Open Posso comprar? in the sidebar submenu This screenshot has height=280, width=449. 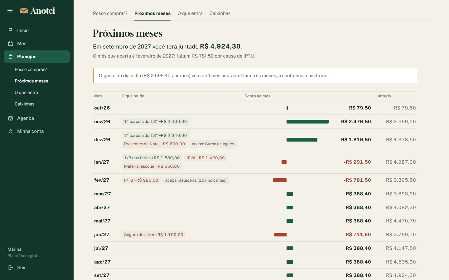click(x=31, y=69)
